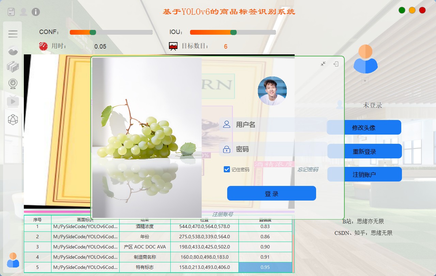Screen dimensions: 436x276
Task: Click position cell 160.0,80.0,498.0,183.0
Action: click(204, 257)
